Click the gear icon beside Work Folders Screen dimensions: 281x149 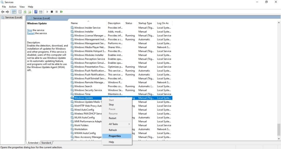coord(72,125)
